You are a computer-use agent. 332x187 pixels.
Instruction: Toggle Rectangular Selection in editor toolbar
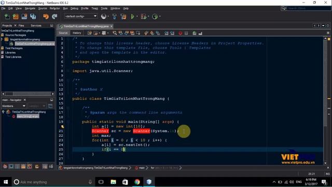(x=138, y=33)
